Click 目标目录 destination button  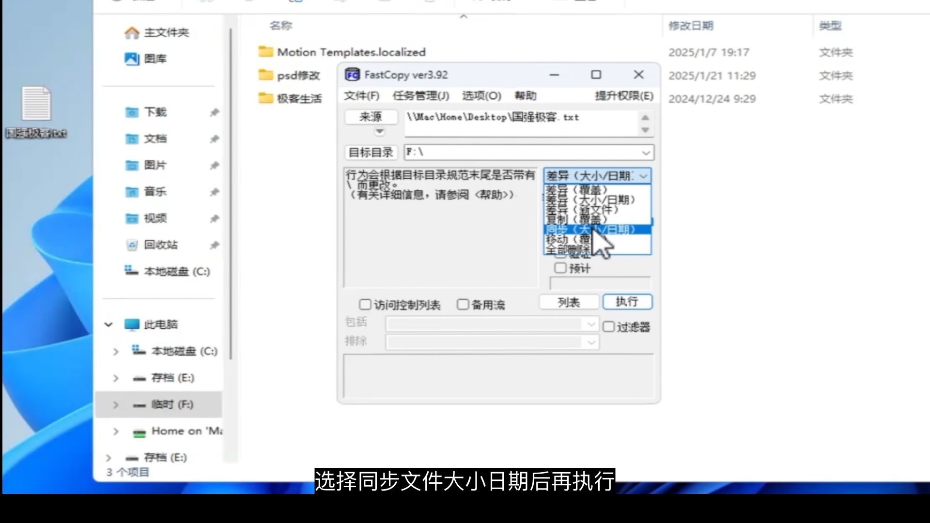[371, 153]
